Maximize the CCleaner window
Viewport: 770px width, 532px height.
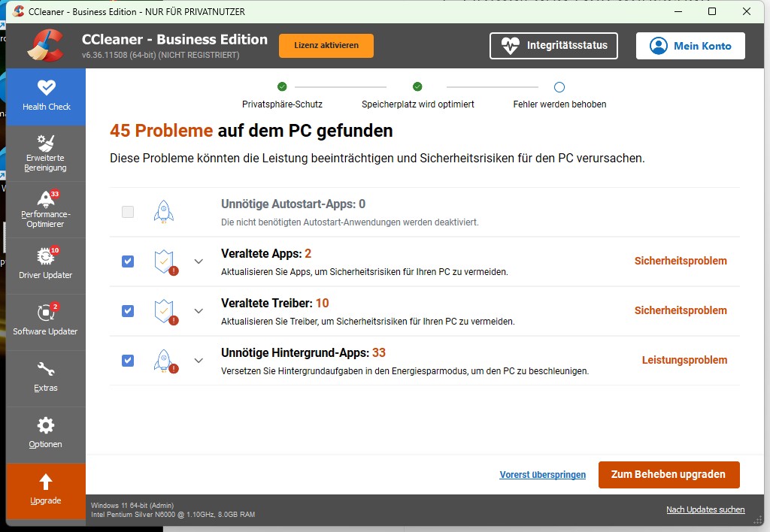click(712, 11)
